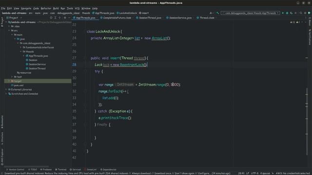Image resolution: width=312 pixels, height=175 pixels.
Task: Select pom.xml in the project tree
Action: pyautogui.click(x=19, y=86)
